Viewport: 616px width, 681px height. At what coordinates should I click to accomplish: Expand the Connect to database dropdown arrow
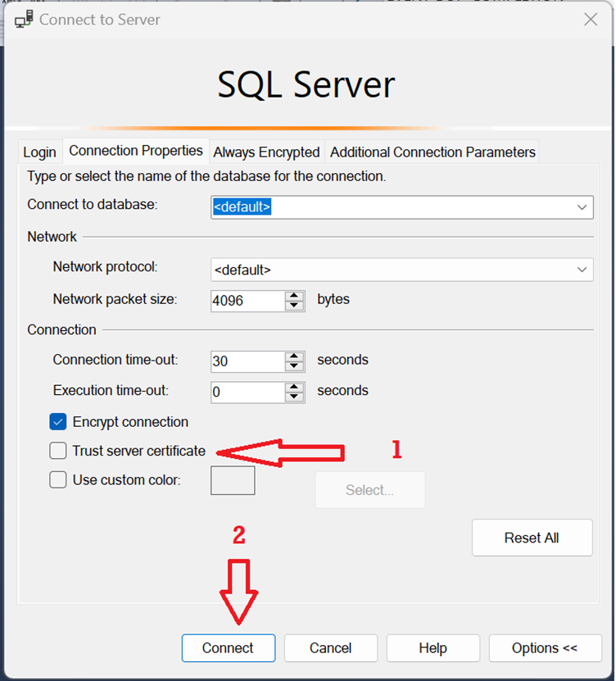582,207
